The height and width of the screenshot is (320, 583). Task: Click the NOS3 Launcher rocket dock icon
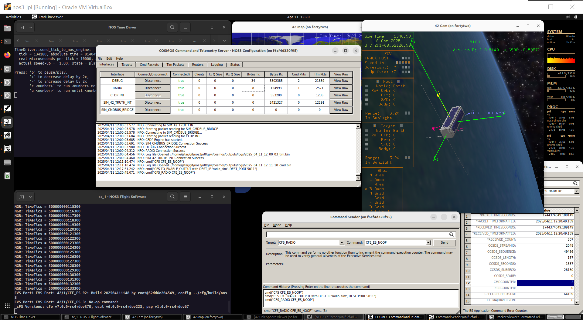pos(7,109)
